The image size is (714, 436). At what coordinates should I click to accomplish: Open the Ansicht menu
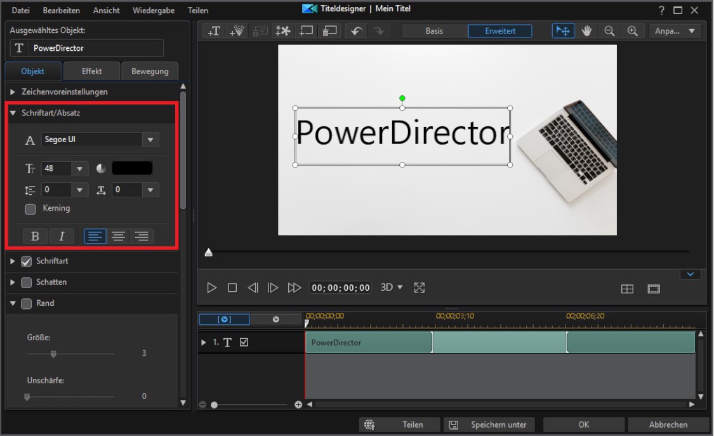point(106,10)
